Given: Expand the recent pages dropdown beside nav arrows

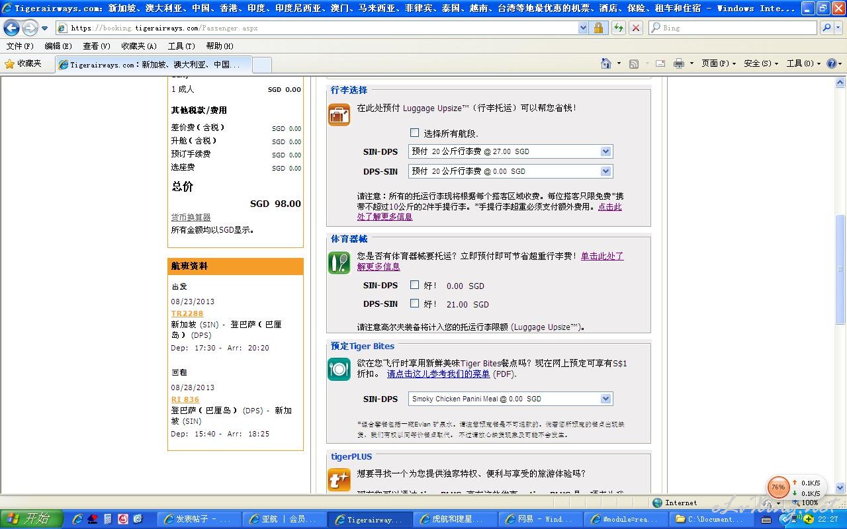Looking at the screenshot, I should [x=45, y=28].
